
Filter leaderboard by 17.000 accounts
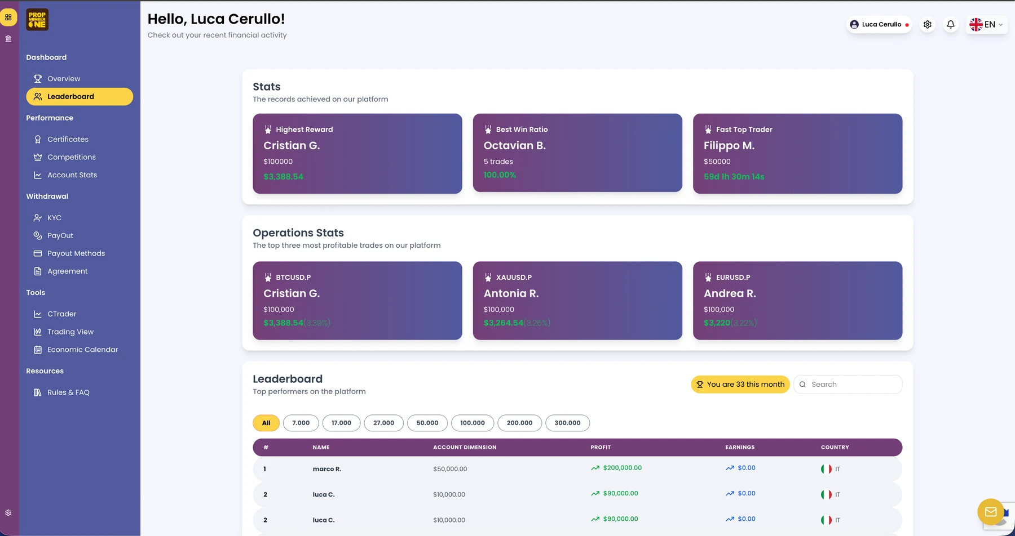[341, 423]
